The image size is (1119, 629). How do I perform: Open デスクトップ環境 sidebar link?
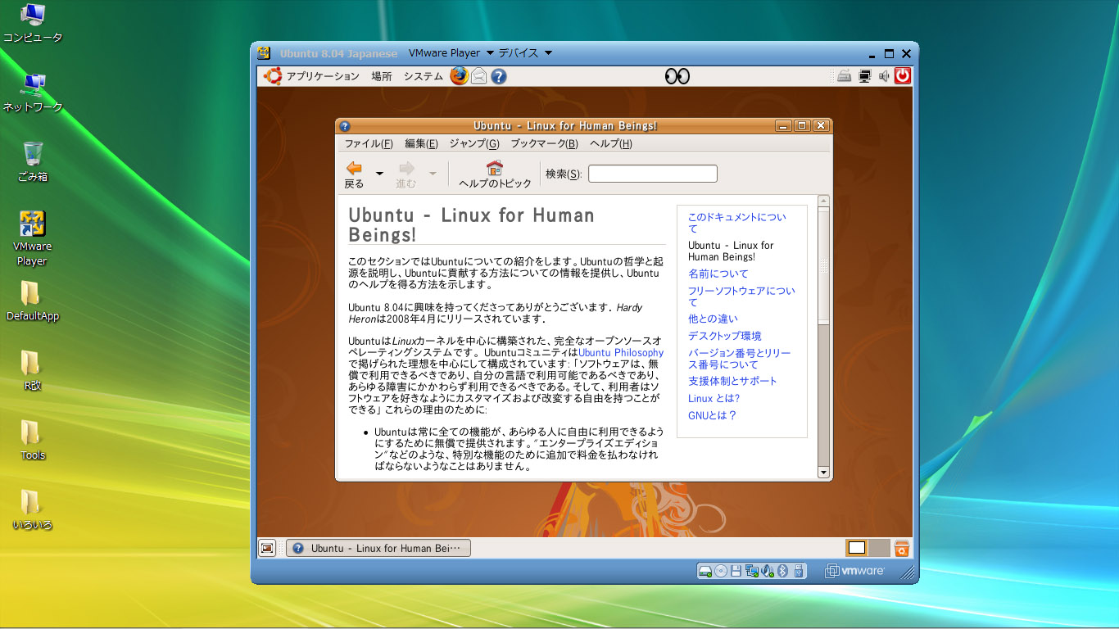pyautogui.click(x=725, y=336)
